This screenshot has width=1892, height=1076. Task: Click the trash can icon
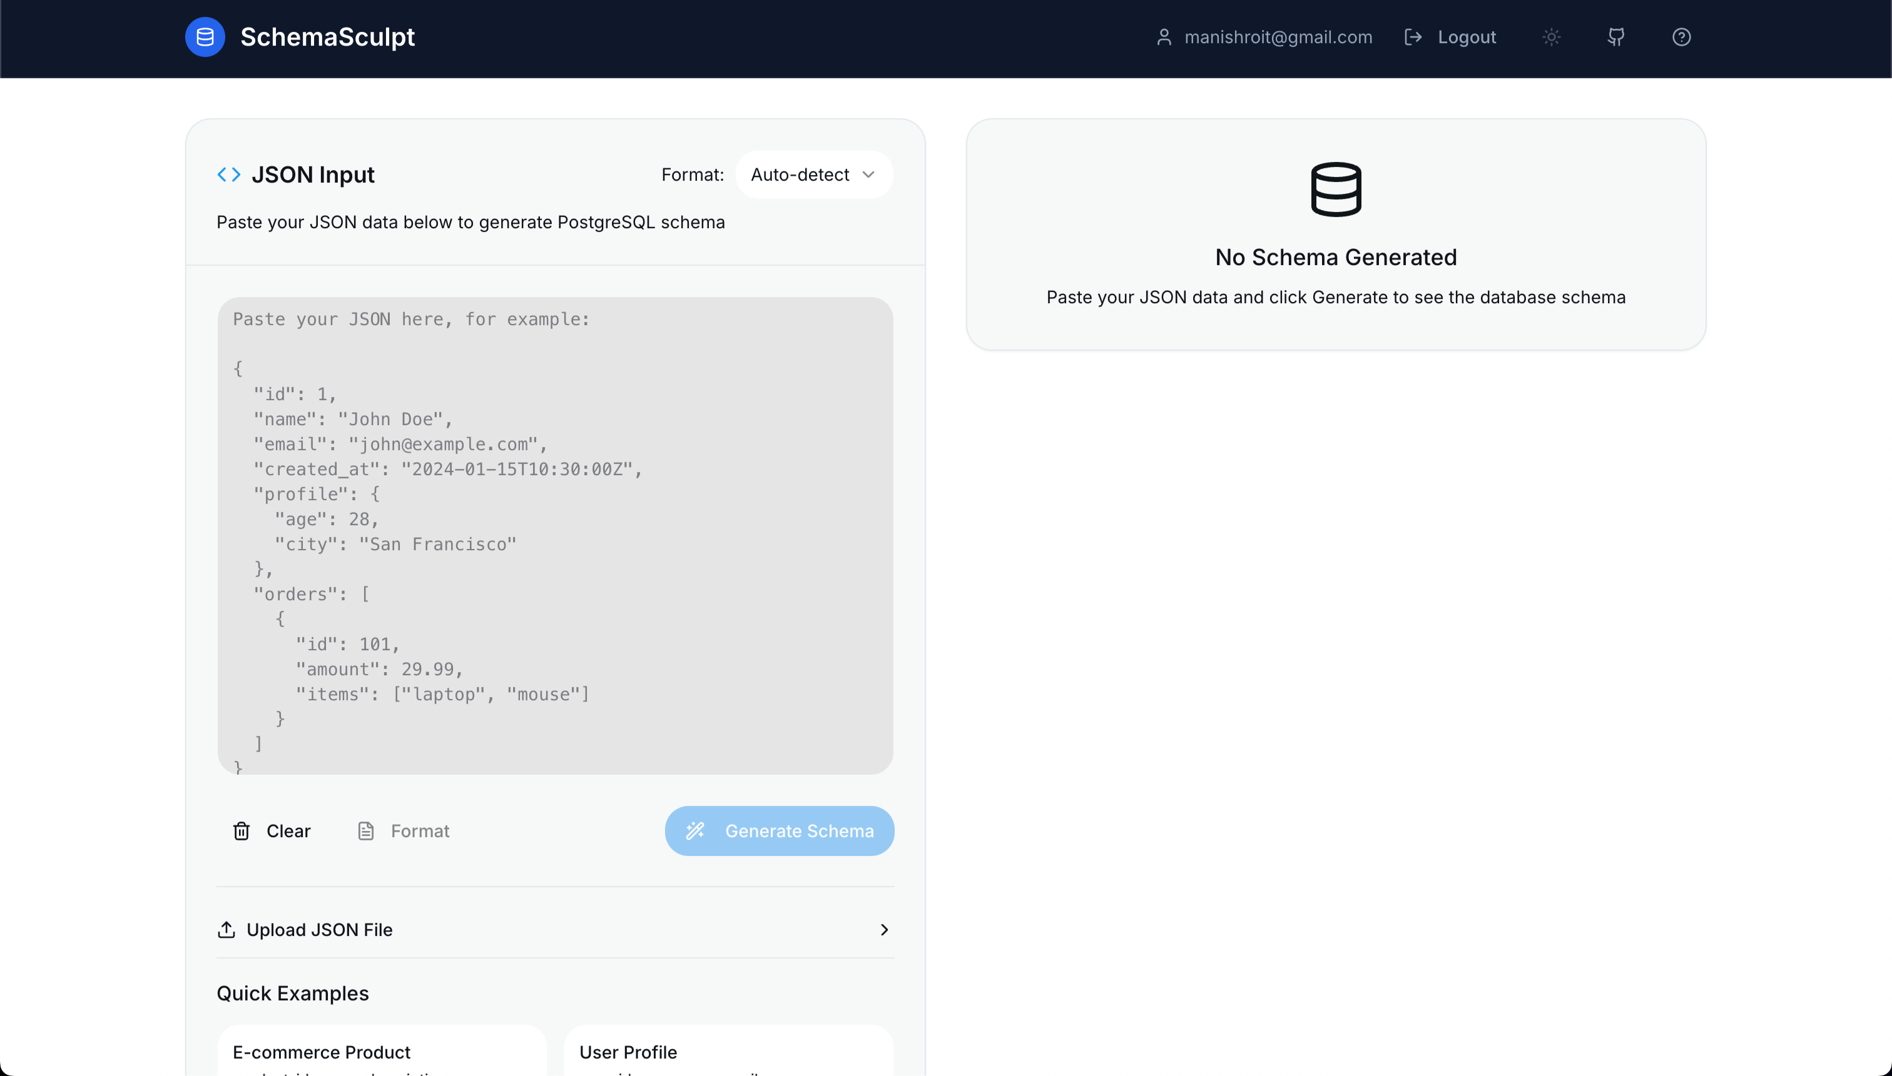point(242,831)
